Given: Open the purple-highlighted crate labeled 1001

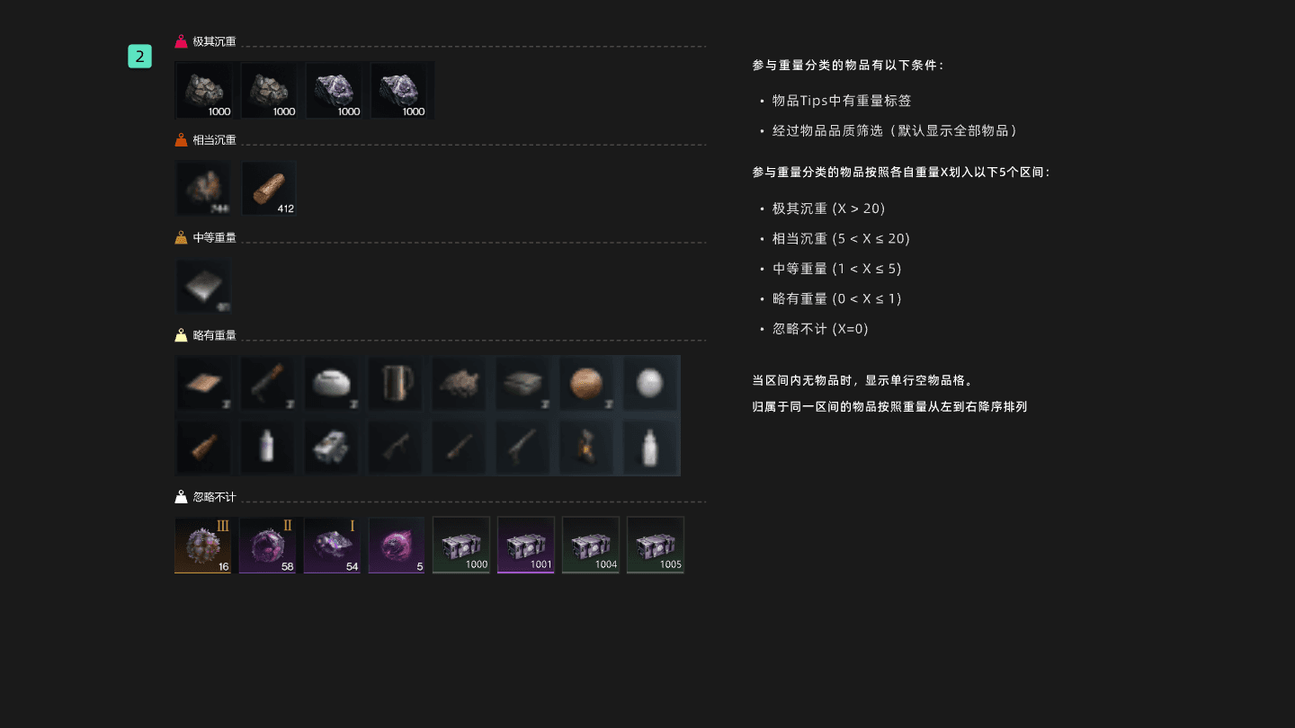Looking at the screenshot, I should click(x=526, y=545).
